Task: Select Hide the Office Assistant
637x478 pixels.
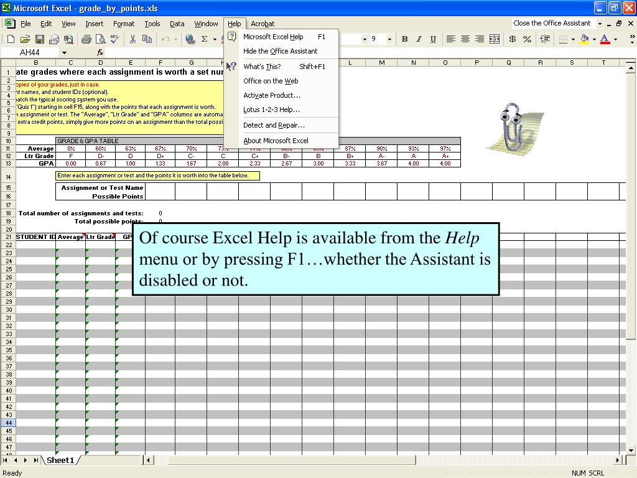Action: (x=281, y=51)
